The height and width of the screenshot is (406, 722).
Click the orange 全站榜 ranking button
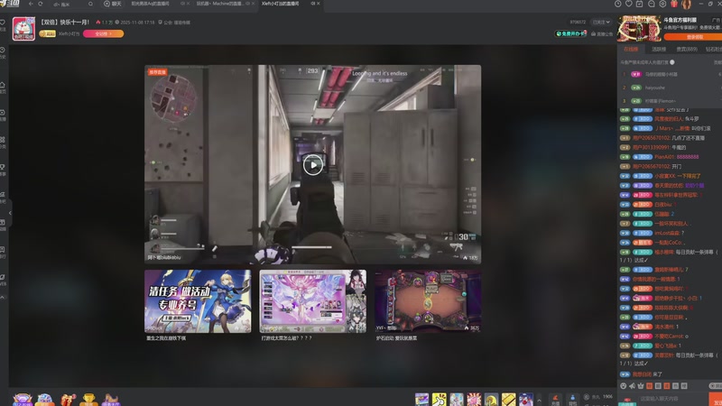point(103,33)
